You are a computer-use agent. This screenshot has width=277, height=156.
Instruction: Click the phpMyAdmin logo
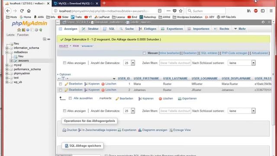(29, 23)
